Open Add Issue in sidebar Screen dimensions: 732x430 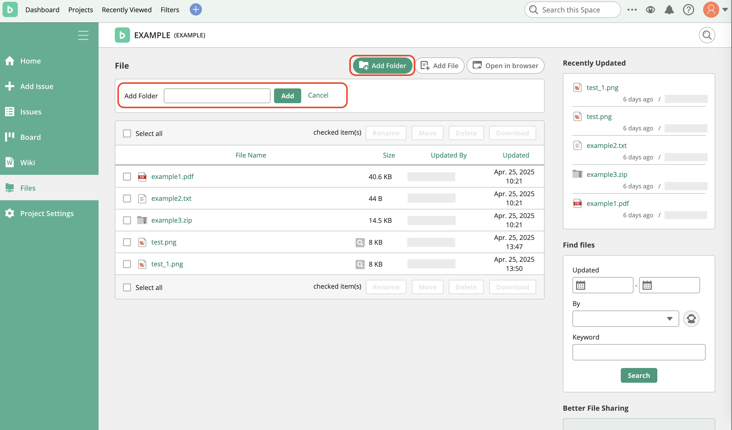[x=49, y=86]
